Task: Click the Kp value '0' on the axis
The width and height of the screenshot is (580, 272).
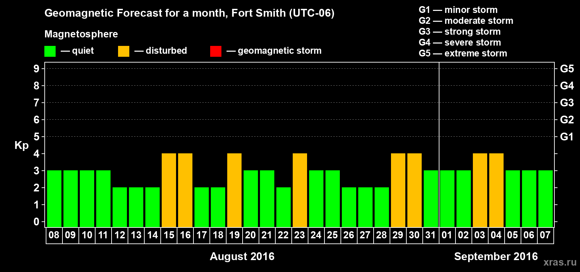Action: (x=37, y=222)
